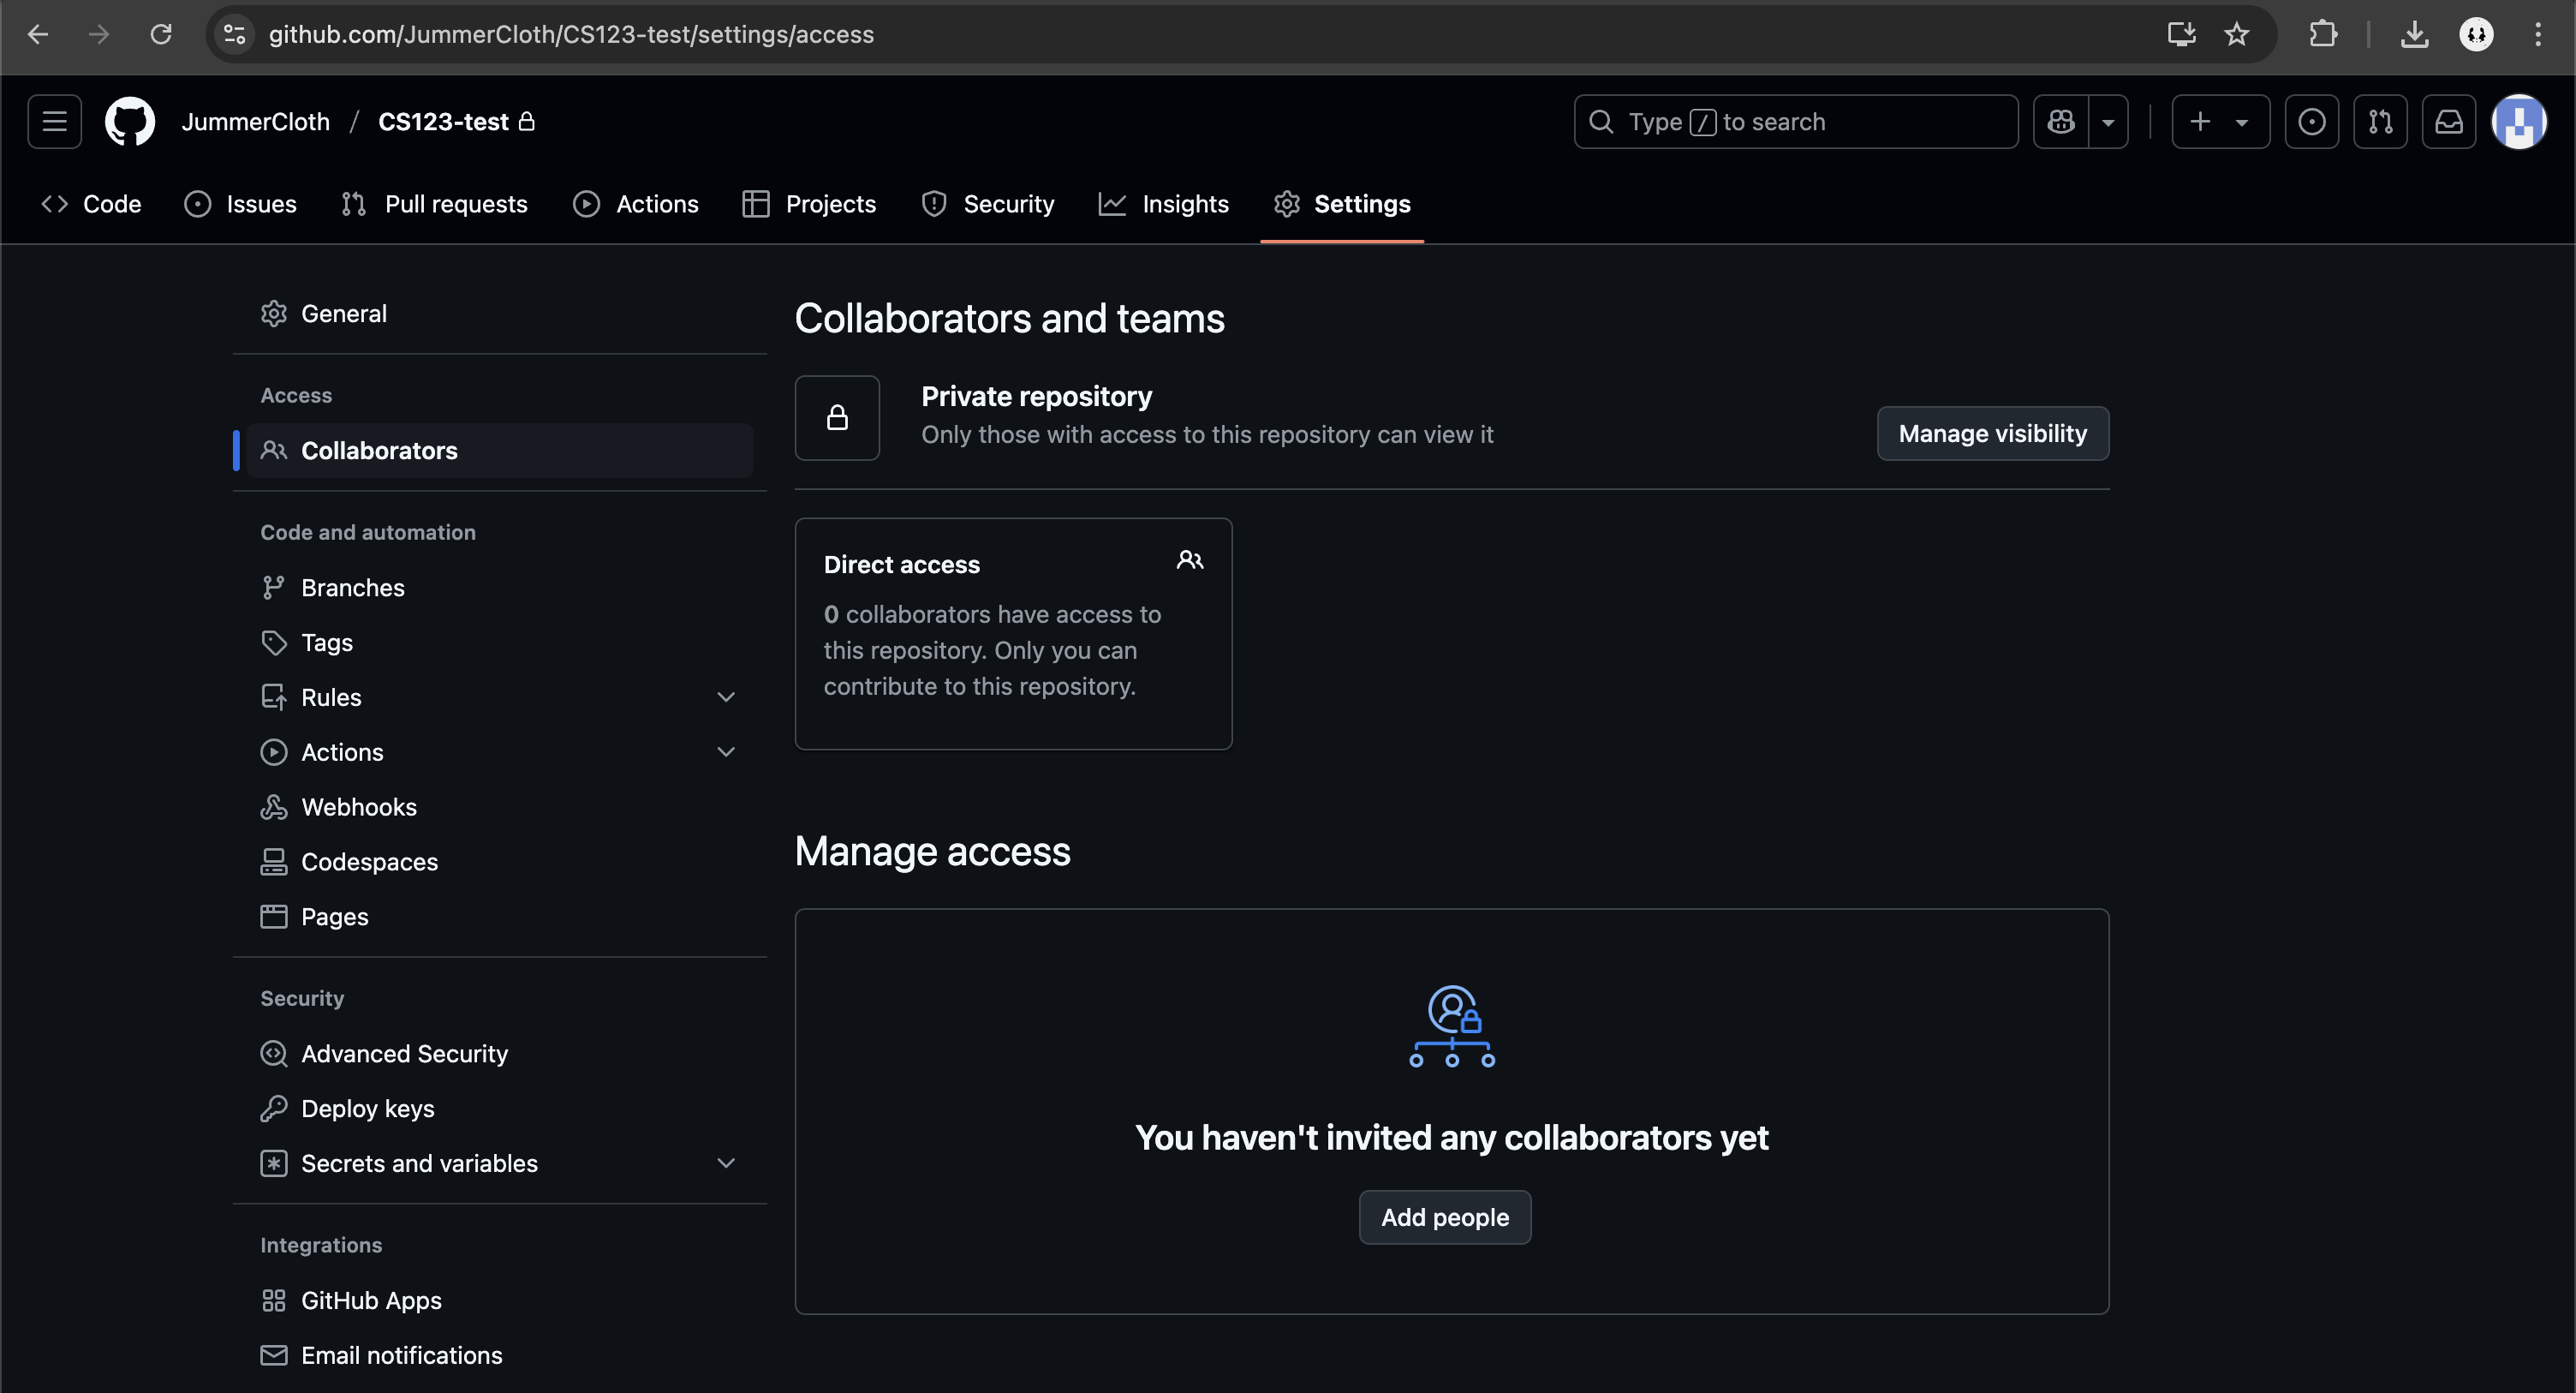Open Copilot chat icon

[x=2061, y=121]
